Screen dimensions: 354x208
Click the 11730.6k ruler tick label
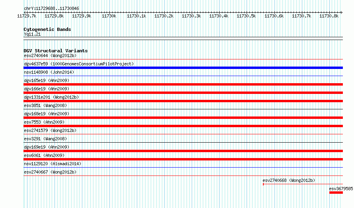click(274, 16)
